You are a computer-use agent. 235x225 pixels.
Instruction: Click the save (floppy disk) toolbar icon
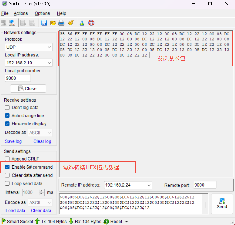click(x=44, y=23)
